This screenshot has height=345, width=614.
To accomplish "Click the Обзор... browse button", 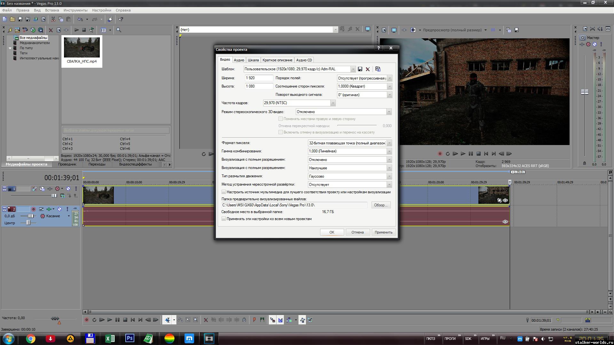I will (x=381, y=205).
